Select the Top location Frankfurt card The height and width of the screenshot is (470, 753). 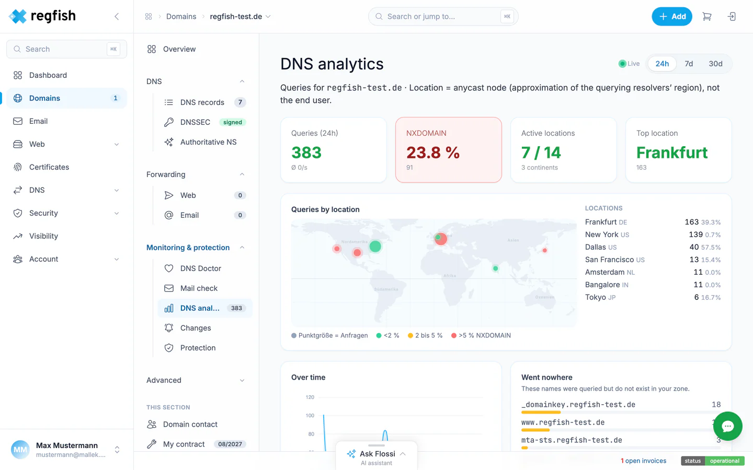679,150
